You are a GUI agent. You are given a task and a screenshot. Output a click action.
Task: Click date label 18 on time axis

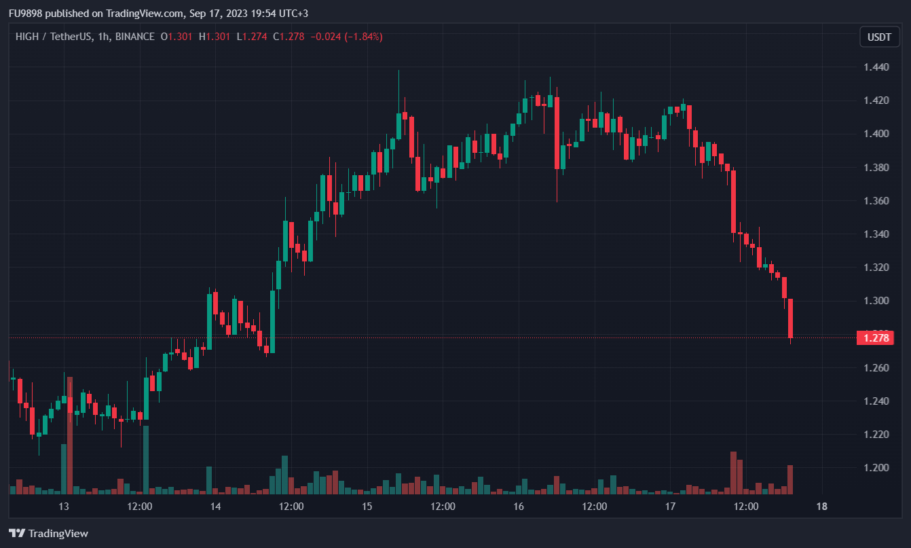pos(821,507)
